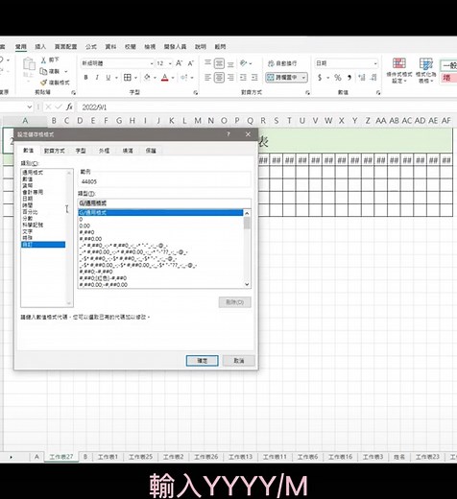Open the 公式 (Formulas) ribbon tab
Screen dimensions: 457x499
[91, 47]
